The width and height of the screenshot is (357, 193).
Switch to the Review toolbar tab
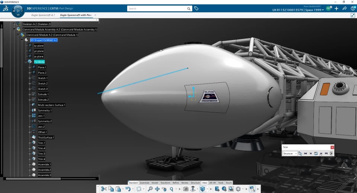pos(185,183)
